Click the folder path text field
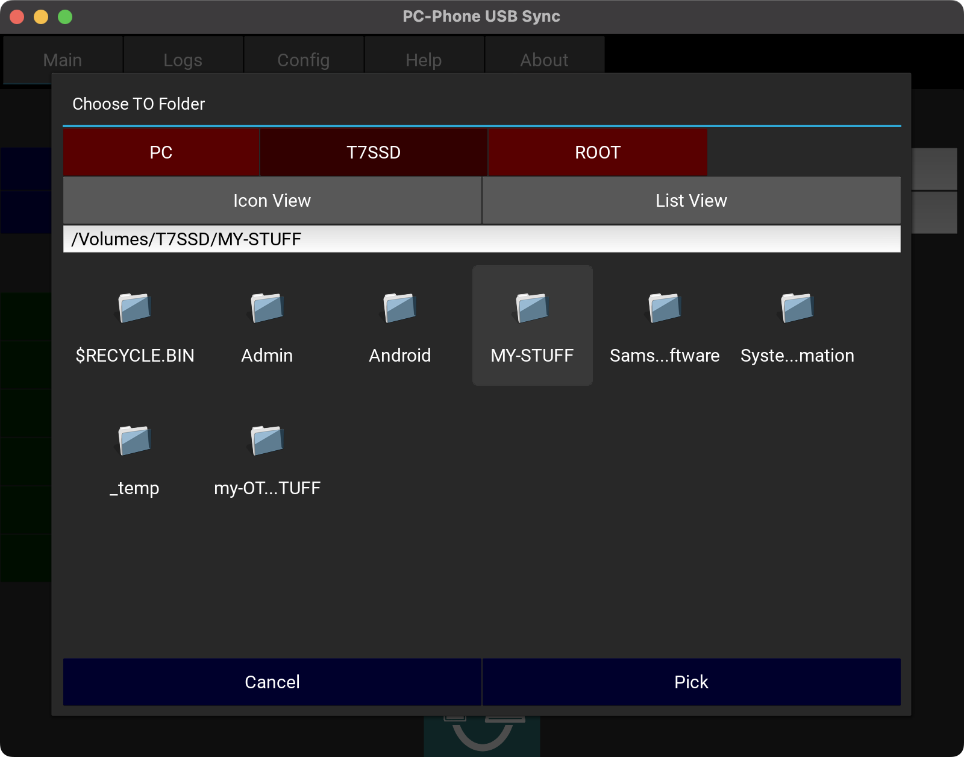Viewport: 964px width, 757px height. click(x=481, y=239)
